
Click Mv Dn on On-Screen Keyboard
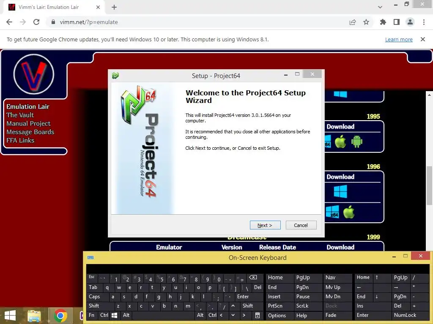click(337, 297)
